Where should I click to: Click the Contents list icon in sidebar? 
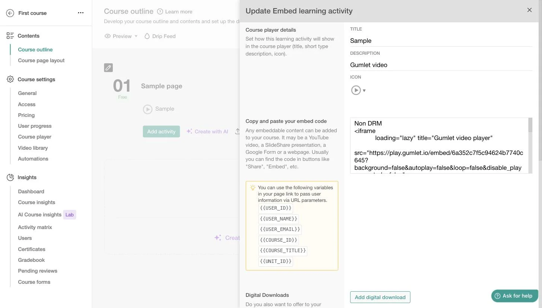click(x=10, y=36)
